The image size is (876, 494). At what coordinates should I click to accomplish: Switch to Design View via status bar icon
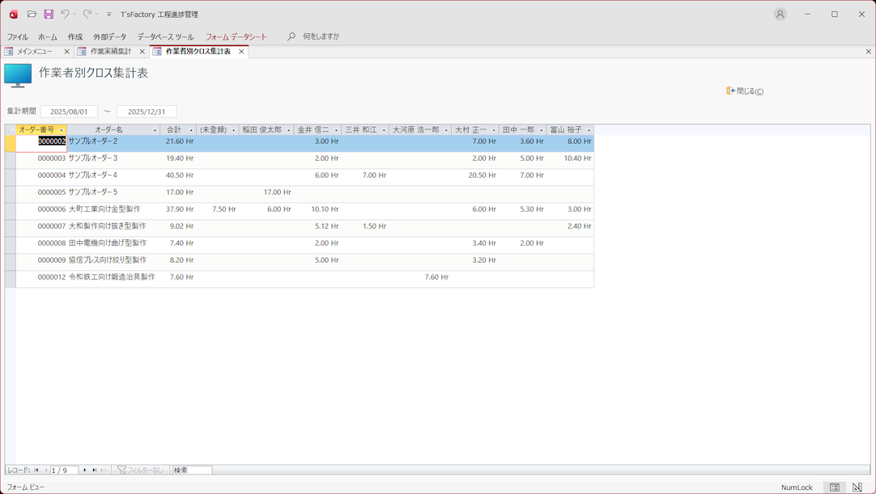pos(857,488)
